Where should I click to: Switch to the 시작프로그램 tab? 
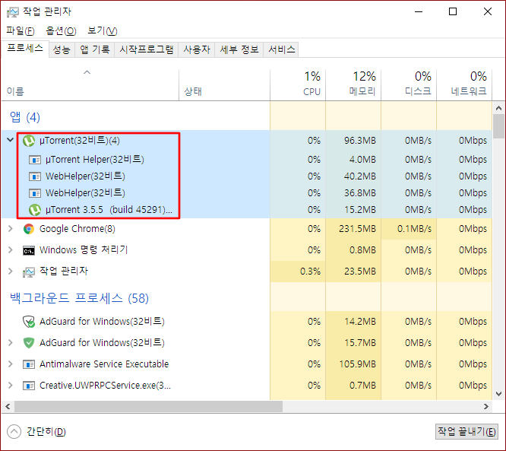coord(147,49)
